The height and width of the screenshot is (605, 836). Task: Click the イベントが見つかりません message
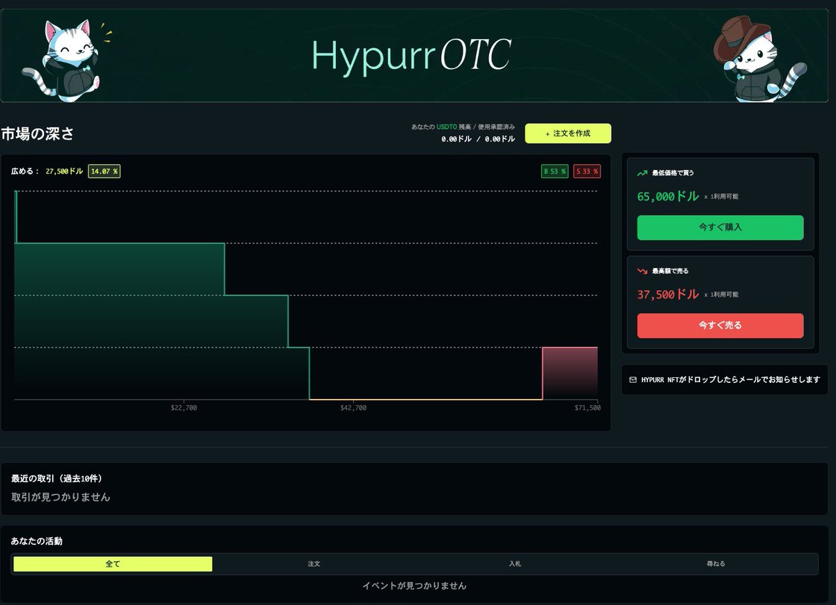415,586
